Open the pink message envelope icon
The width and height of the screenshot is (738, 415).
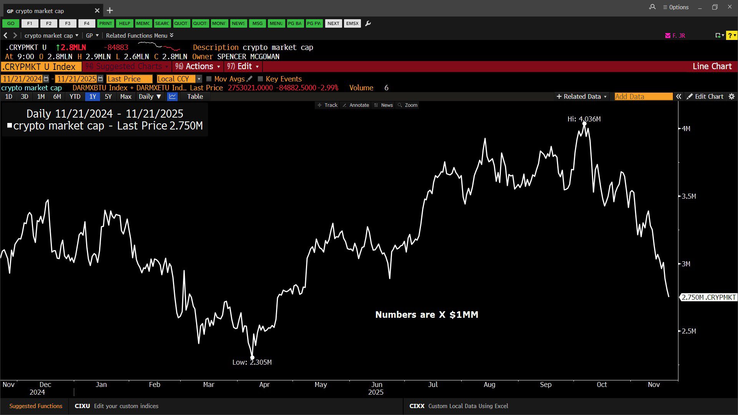click(x=668, y=35)
